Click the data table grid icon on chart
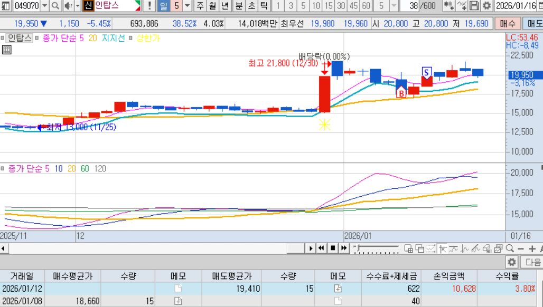Image resolution: width=543 pixels, height=307 pixels. tap(6, 50)
